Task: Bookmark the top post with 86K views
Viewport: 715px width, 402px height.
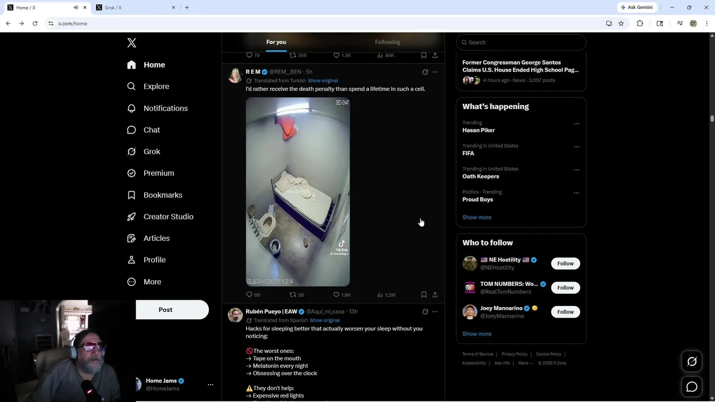Action: [424, 55]
